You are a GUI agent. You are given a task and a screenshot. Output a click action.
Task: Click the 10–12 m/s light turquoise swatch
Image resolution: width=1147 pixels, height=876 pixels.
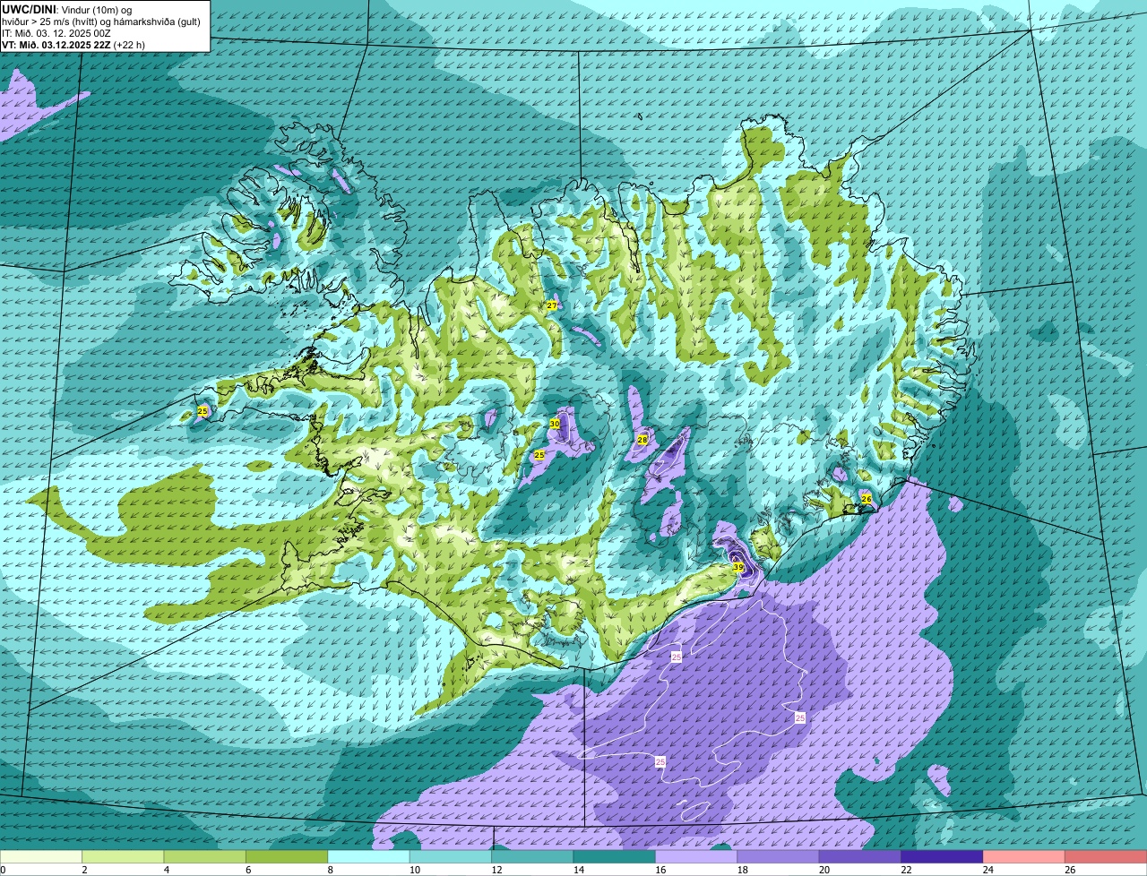pos(451,857)
